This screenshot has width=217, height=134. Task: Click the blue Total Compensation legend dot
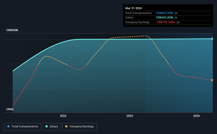[x=8, y=126]
